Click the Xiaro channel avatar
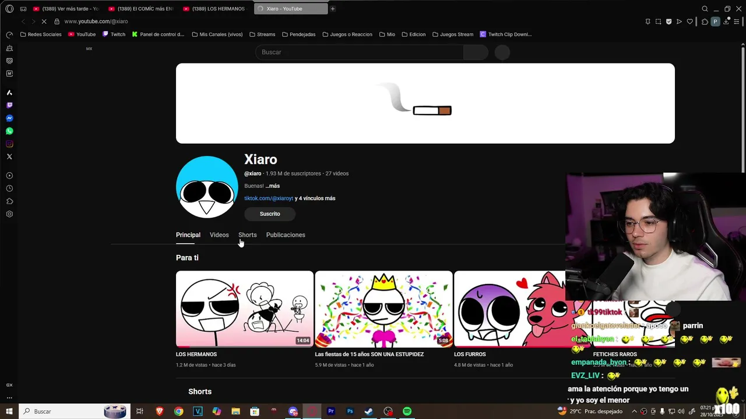Screen dimensions: 746x419 (x=207, y=187)
